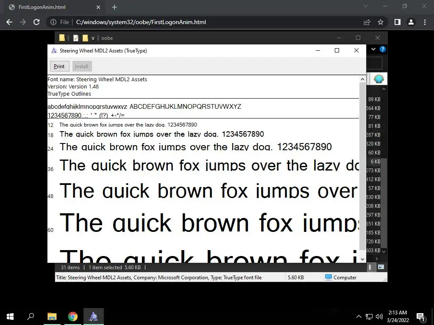434x325 pixels.
Task: Click the font viewer title bar icon
Action: [54, 51]
